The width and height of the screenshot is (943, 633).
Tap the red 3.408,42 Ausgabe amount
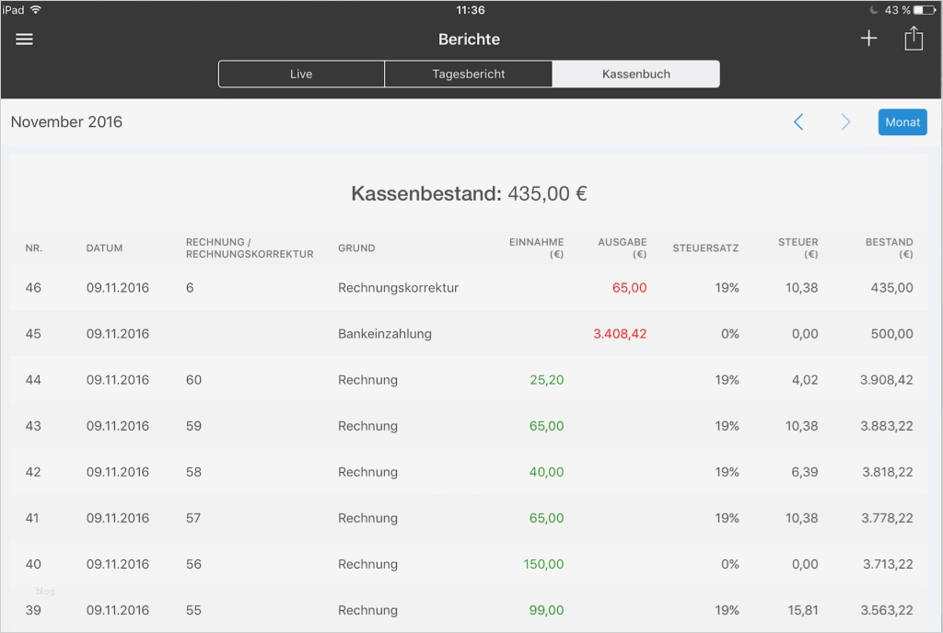tap(620, 334)
